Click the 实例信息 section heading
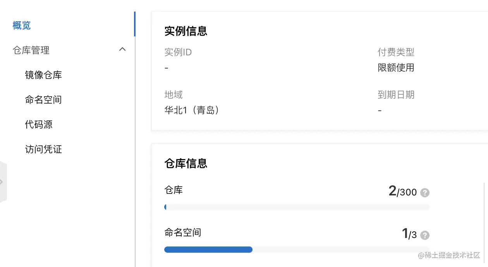 [x=186, y=31]
